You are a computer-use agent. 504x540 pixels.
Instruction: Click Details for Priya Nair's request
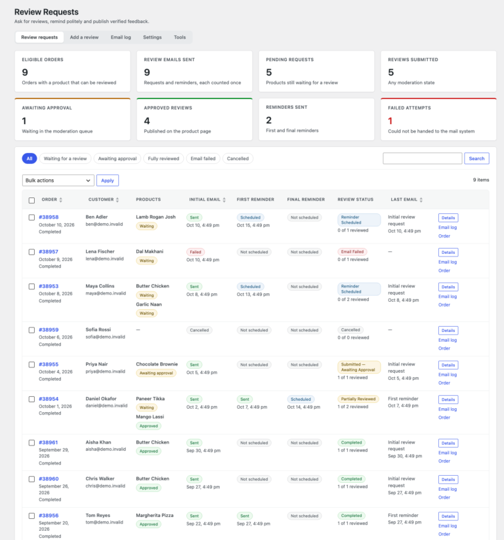tap(448, 365)
